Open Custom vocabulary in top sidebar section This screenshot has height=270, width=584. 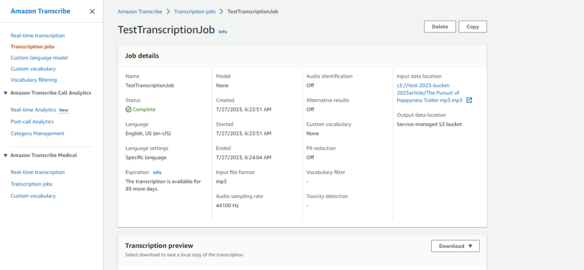(33, 69)
